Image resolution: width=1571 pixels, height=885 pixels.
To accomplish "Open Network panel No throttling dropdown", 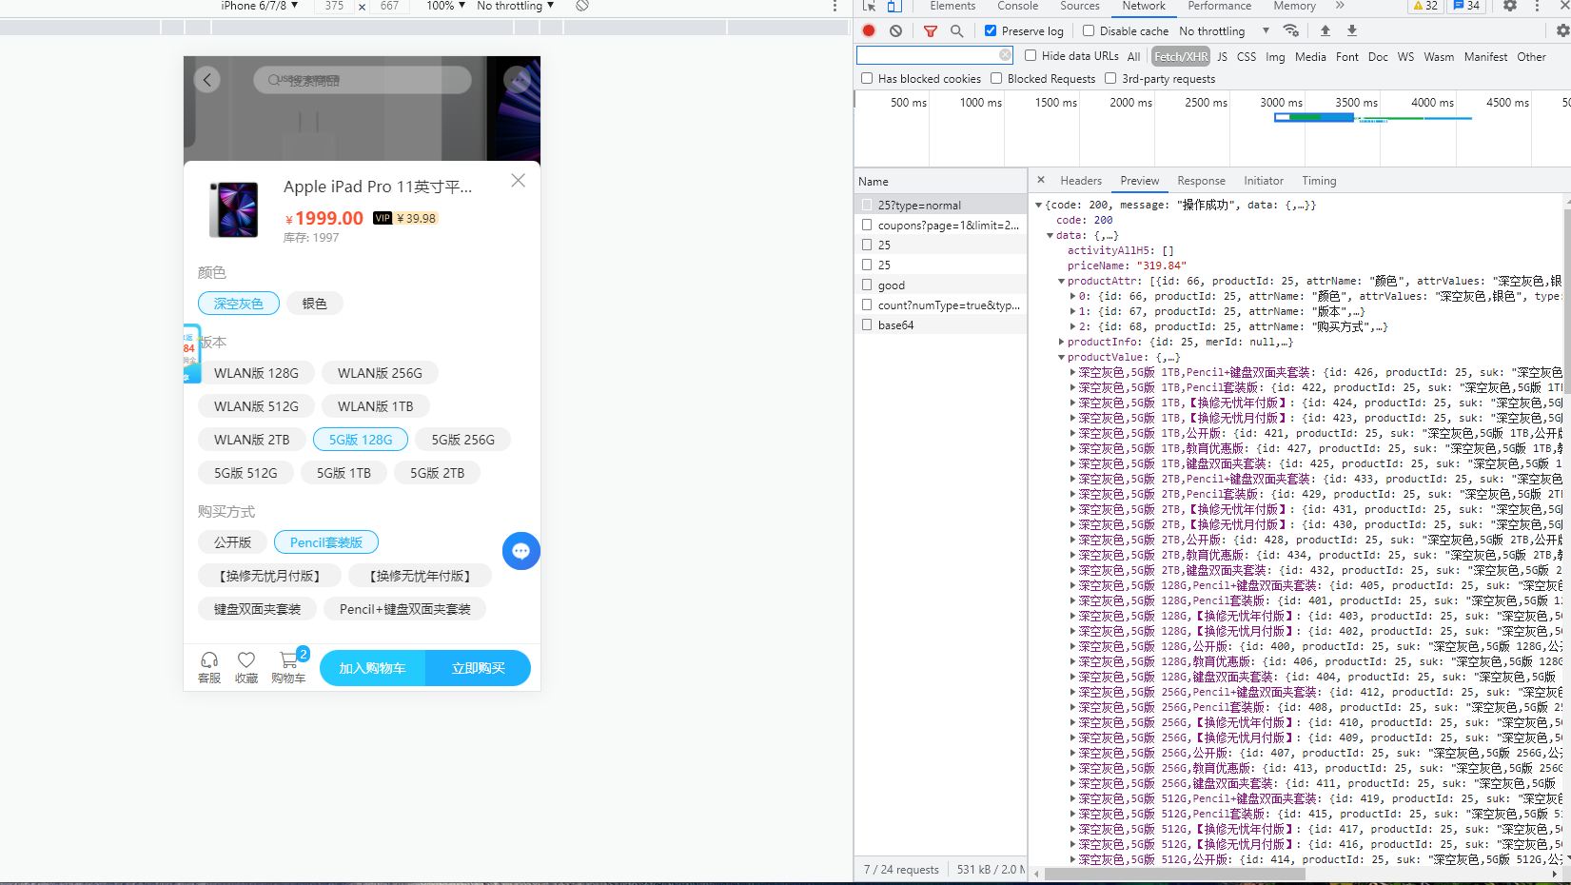I will point(1224,30).
